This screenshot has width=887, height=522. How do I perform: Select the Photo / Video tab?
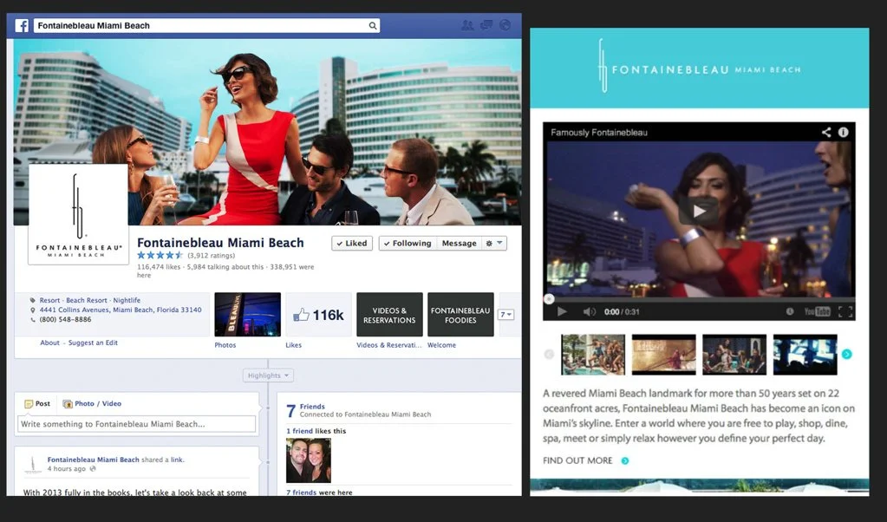point(92,404)
